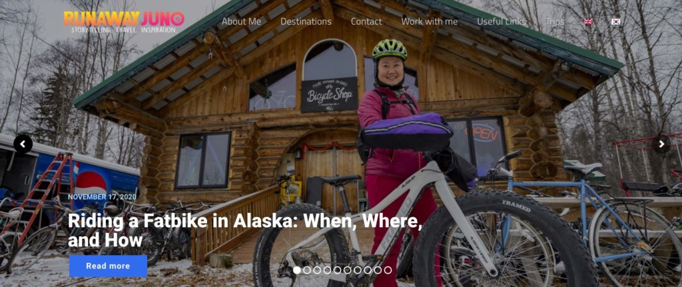The width and height of the screenshot is (682, 287).
Task: Jump to the last slider pagination dot
Action: [x=388, y=270]
